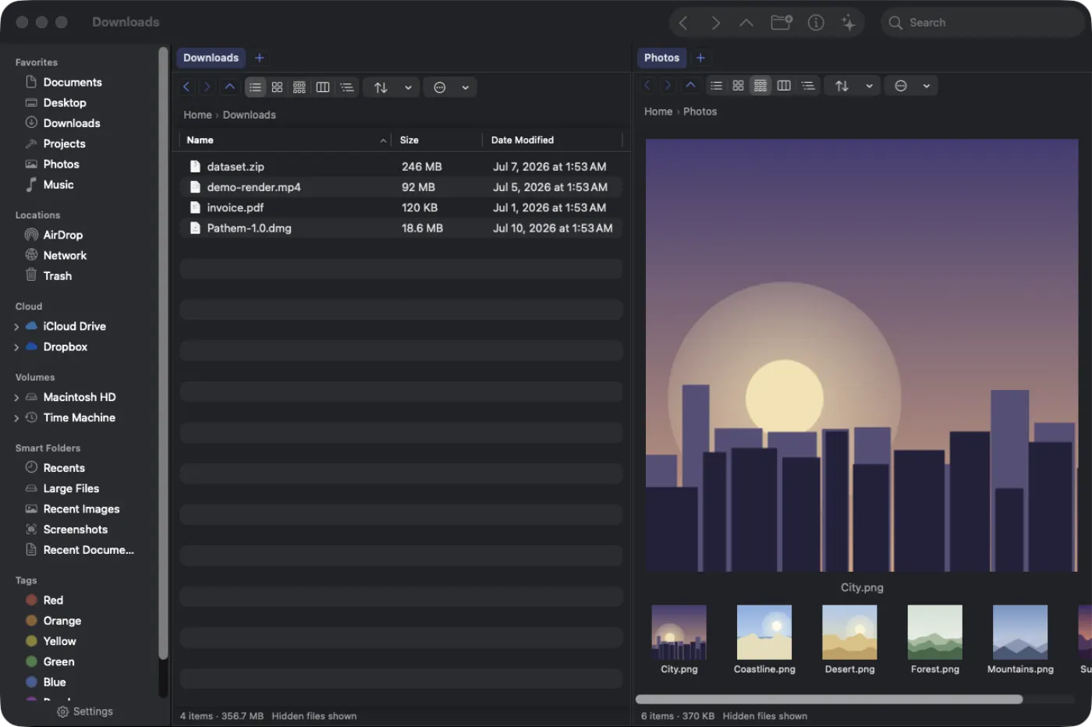Click the back arrow in the Downloads pane toolbar
This screenshot has width=1092, height=727.
pos(186,87)
